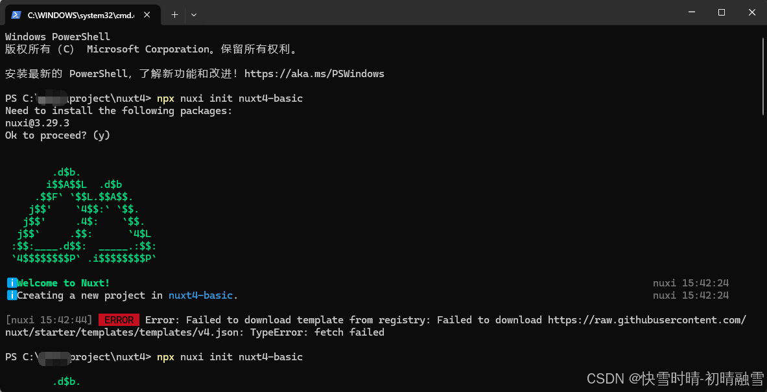Click the red ERROR badge in the error line
Screen dimensions: 767x392
point(119,319)
